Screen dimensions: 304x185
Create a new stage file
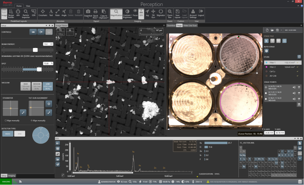(x=267, y=30)
